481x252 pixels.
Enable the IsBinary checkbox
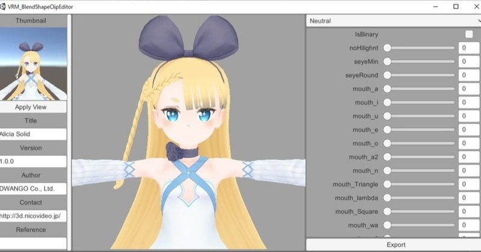point(469,34)
